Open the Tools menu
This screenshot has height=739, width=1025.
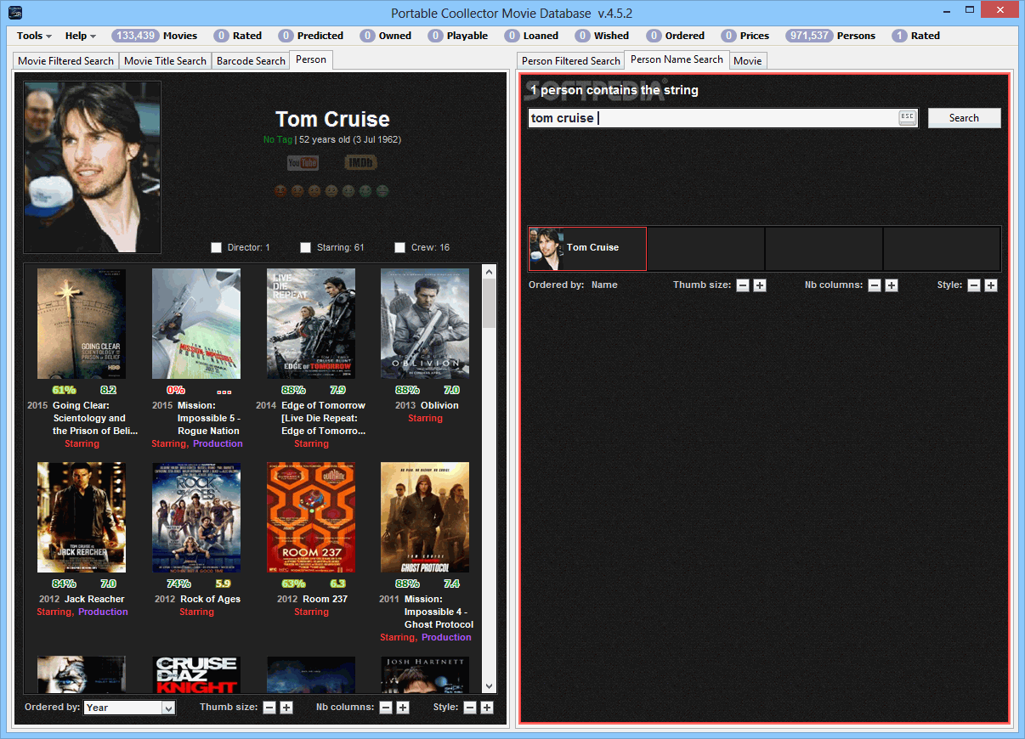34,36
